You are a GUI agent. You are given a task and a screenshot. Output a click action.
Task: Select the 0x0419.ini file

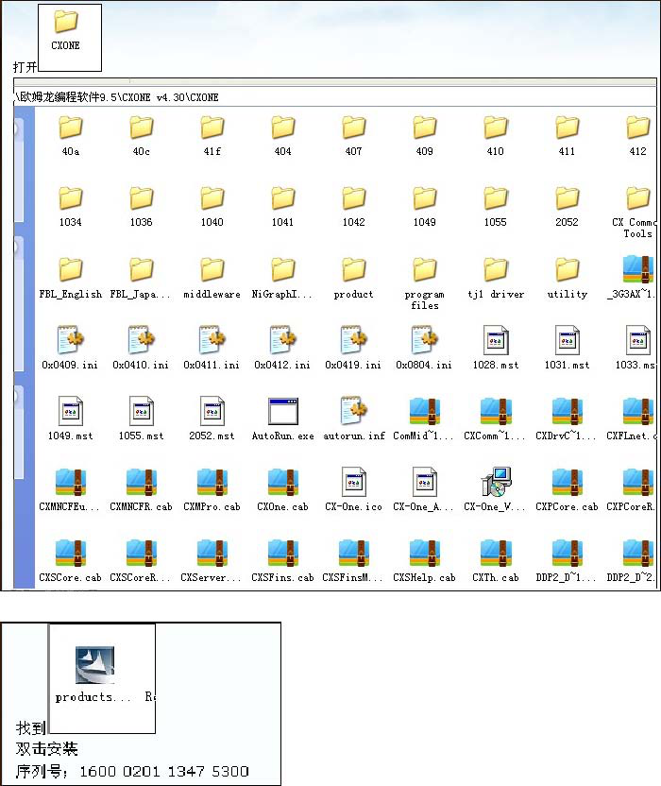(x=354, y=348)
